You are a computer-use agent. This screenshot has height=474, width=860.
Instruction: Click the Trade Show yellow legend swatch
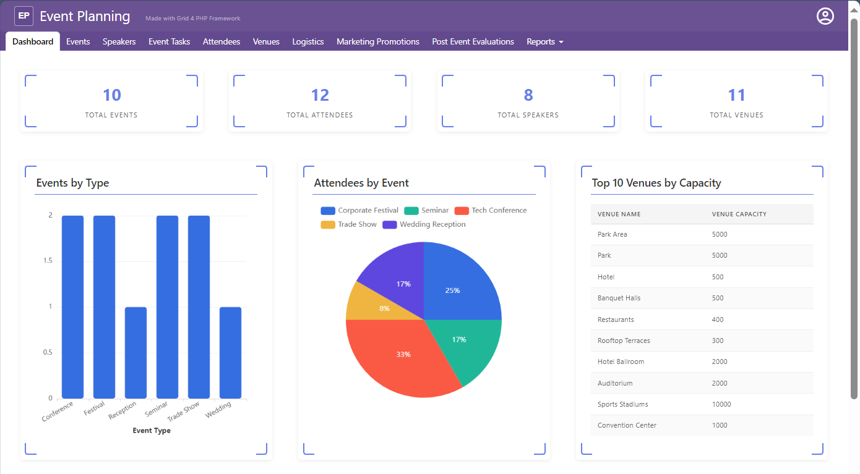[x=328, y=224]
